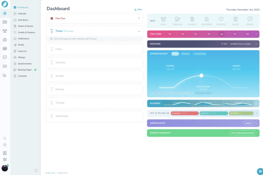Open the Contracts menu item
This screenshot has width=263, height=175.
click(22, 76)
